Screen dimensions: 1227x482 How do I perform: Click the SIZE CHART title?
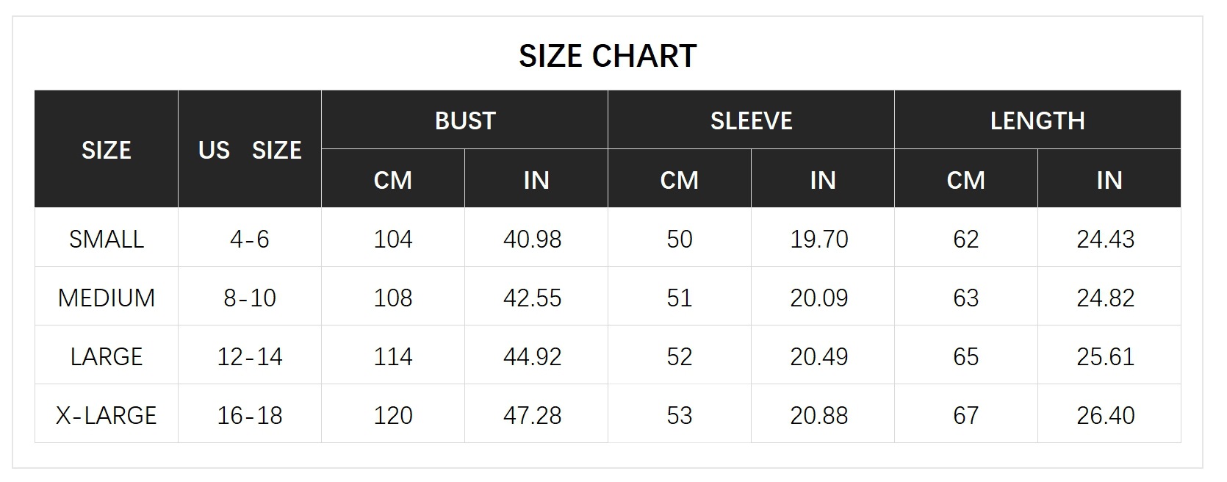point(608,57)
